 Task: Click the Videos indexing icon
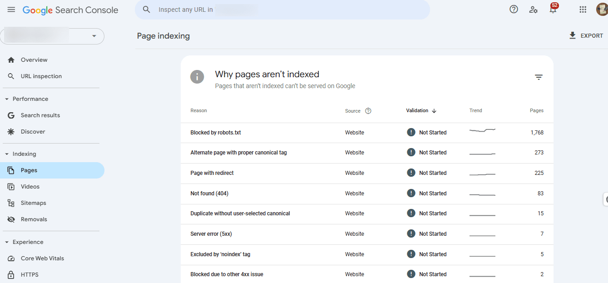pyautogui.click(x=11, y=186)
